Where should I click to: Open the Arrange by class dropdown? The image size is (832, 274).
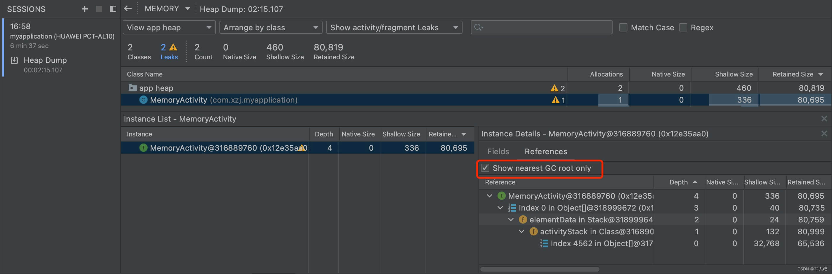click(271, 28)
